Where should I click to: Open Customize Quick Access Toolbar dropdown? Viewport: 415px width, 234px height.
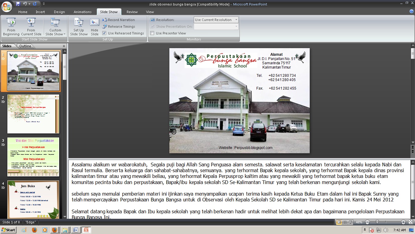tap(44, 4)
